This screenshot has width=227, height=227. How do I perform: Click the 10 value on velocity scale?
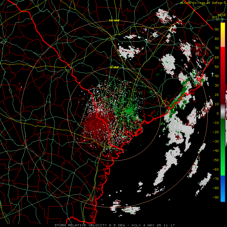217,104
